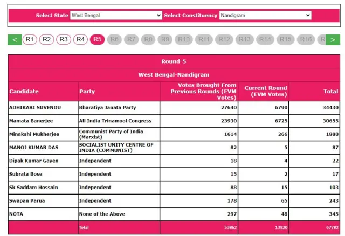Image resolution: width=345 pixels, height=236 pixels.
Task: Select the active R5 round tab
Action: coord(97,39)
